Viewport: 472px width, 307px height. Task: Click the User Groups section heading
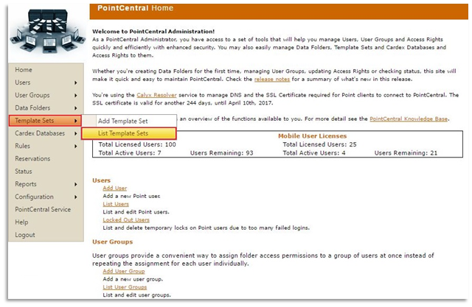tap(113, 242)
